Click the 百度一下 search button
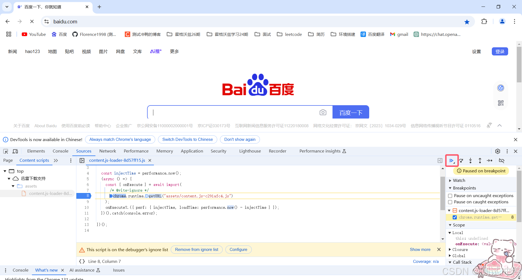522x280 pixels. tap(351, 112)
